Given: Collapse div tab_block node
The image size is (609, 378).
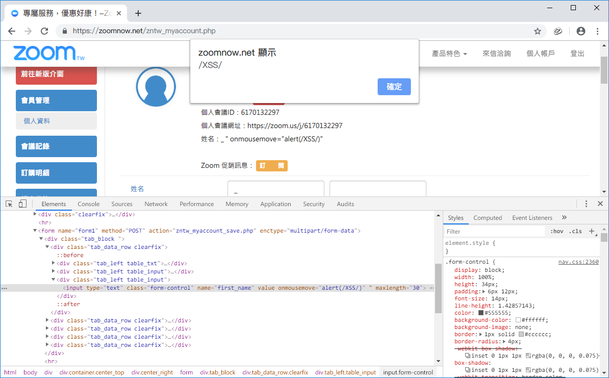Looking at the screenshot, I should coord(41,239).
